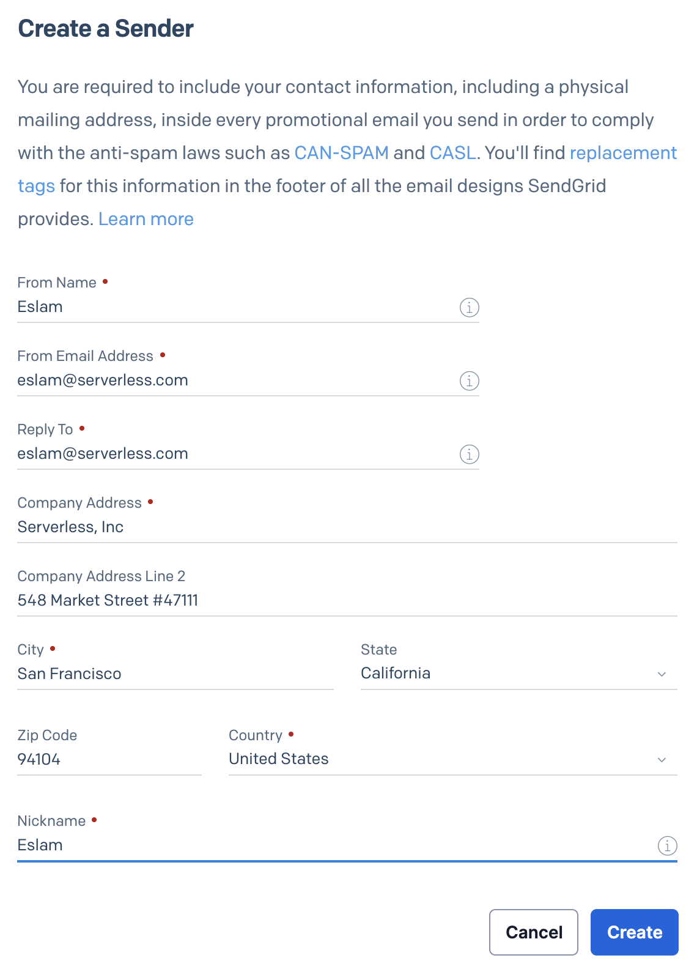Focus the From Name field containing Eslam
This screenshot has height=969, width=697.
(x=232, y=307)
